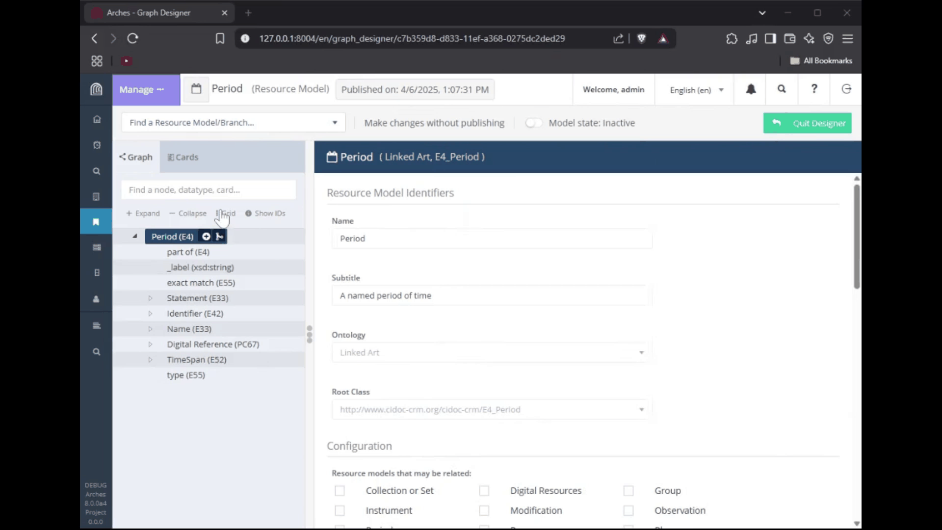This screenshot has width=942, height=530.
Task: Open the recent edits clock icon
Action: click(97, 145)
